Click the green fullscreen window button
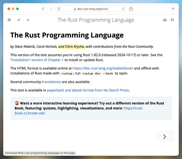The height and width of the screenshot is (159, 182). tap(17, 9)
